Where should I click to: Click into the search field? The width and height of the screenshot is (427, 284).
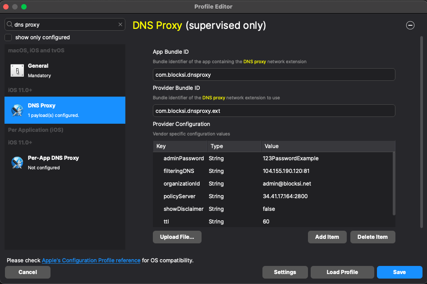(x=65, y=24)
